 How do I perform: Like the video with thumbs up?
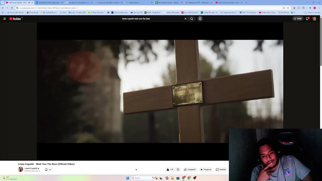click(x=170, y=169)
